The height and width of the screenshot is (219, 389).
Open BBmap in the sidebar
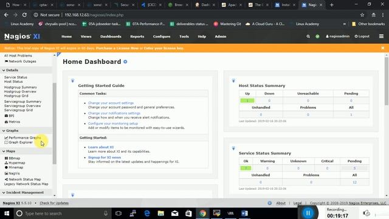click(x=12, y=158)
